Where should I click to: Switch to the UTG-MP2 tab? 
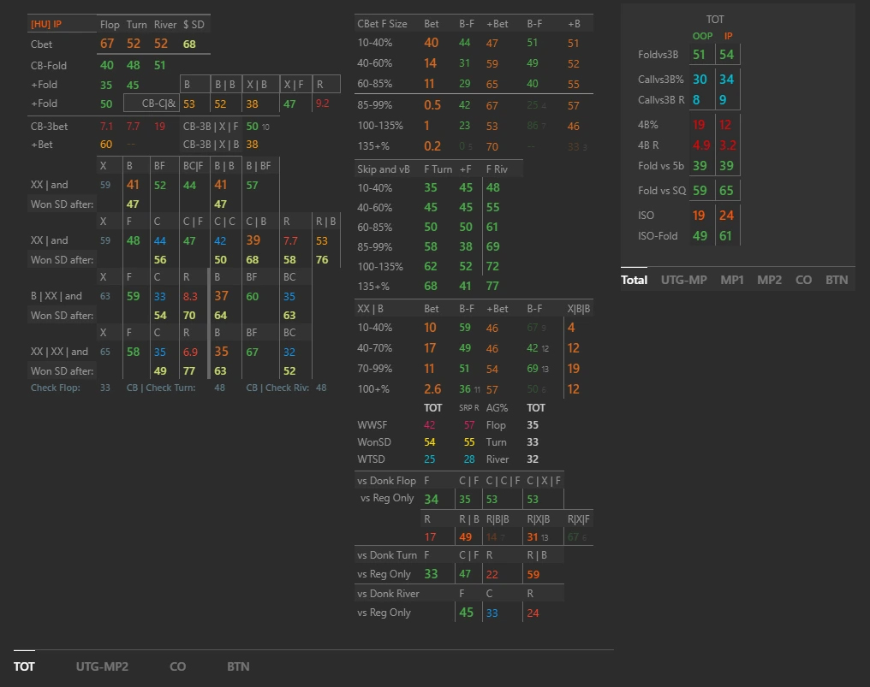[102, 666]
